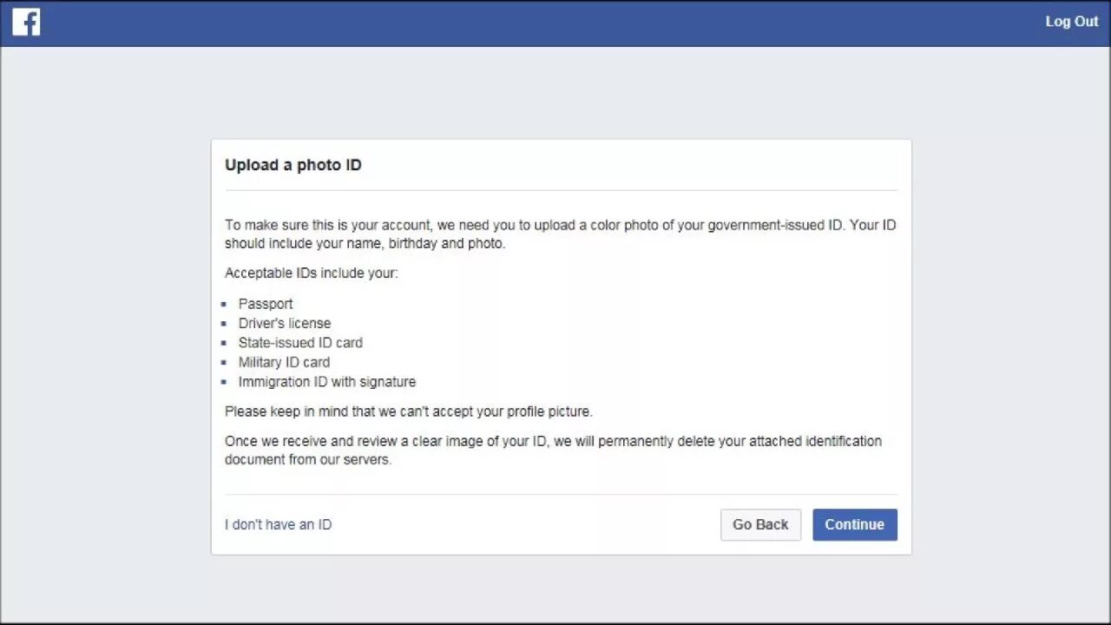Click the paragraph about permanently deleting your ID
The height and width of the screenshot is (625, 1111).
coord(553,450)
